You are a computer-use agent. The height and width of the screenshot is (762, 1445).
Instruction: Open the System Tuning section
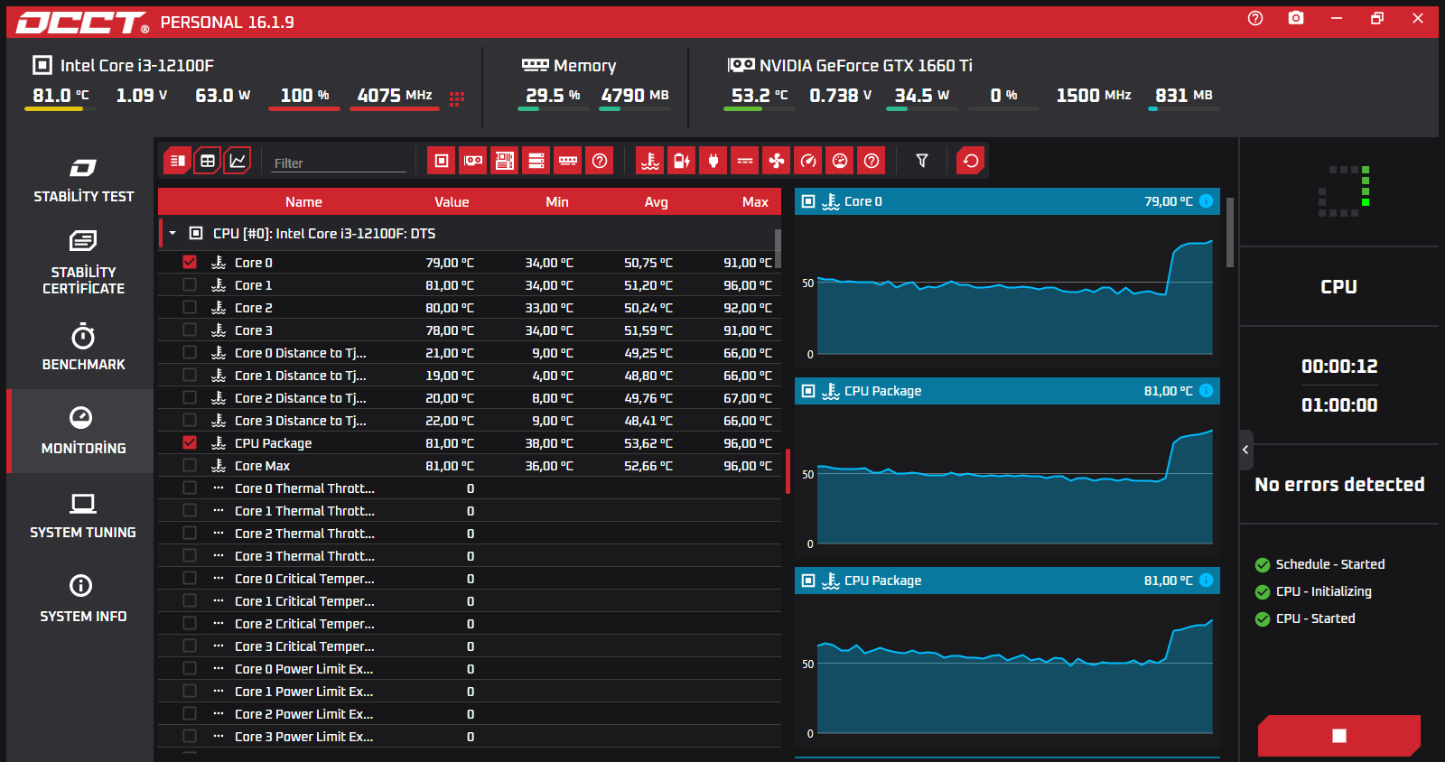point(83,516)
